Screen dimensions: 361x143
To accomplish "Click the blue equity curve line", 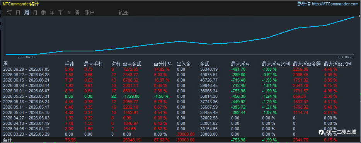I will pyautogui.click(x=180, y=41).
